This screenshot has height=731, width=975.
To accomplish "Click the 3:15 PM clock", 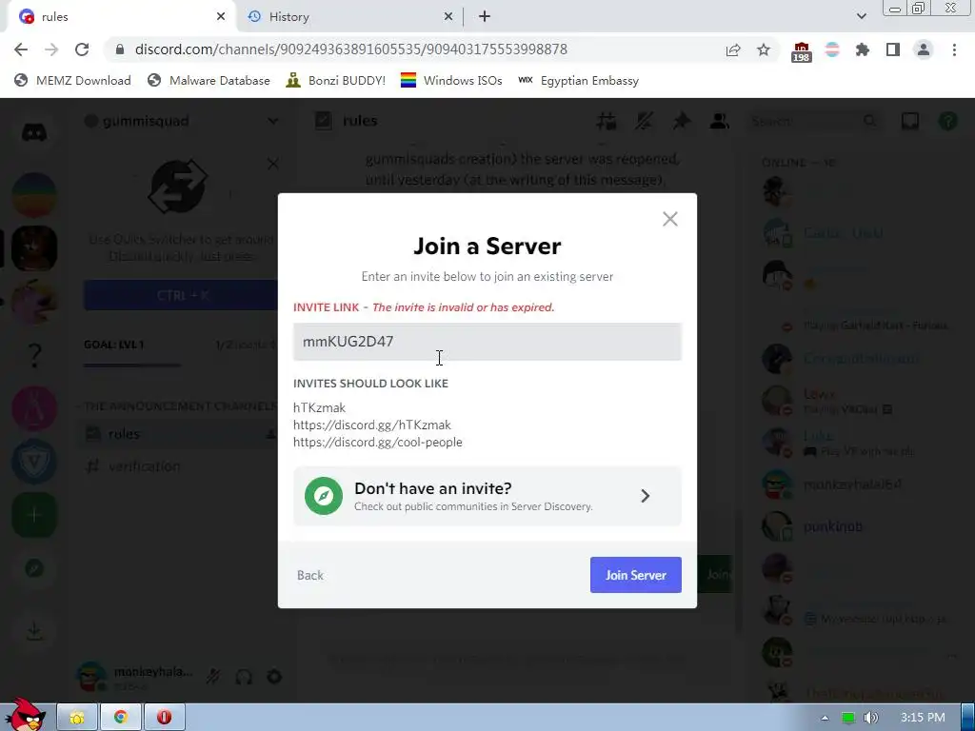I will point(923,718).
